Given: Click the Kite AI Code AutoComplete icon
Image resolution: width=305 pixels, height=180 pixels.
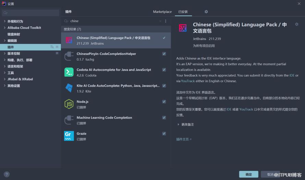Looking at the screenshot, I should click(x=69, y=88).
